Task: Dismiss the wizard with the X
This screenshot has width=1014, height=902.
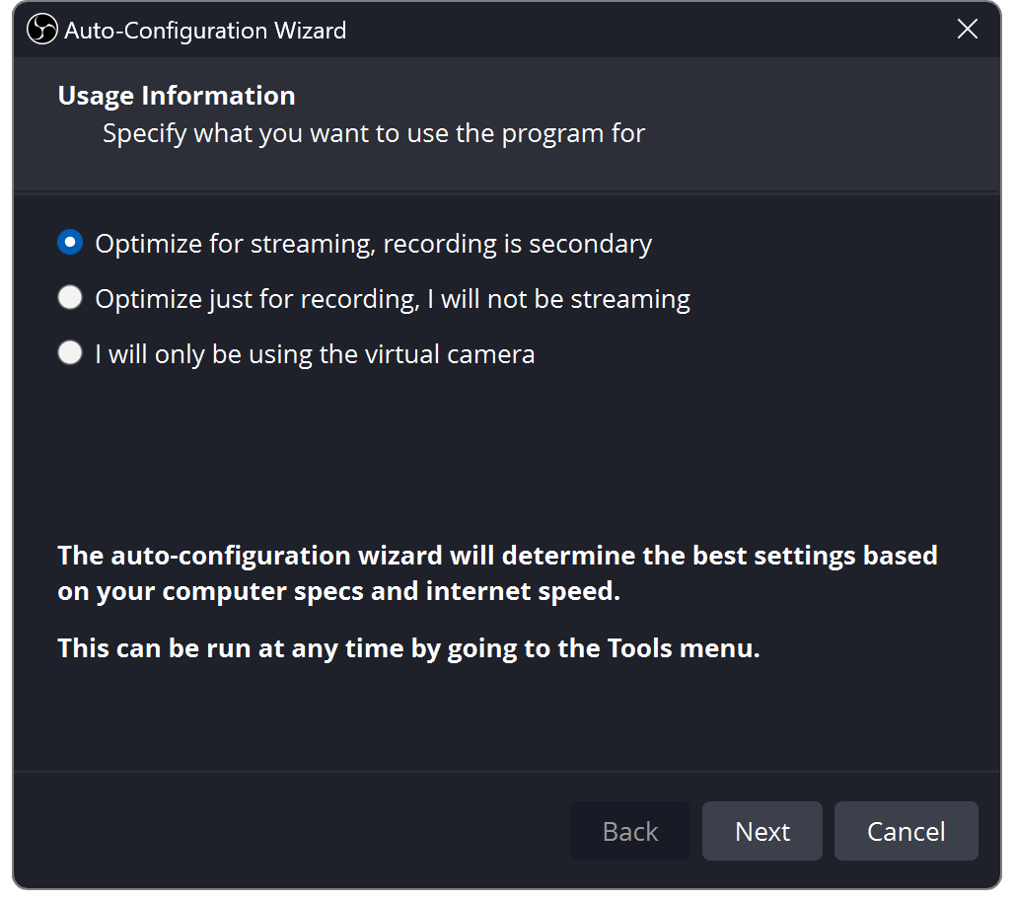Action: click(967, 29)
